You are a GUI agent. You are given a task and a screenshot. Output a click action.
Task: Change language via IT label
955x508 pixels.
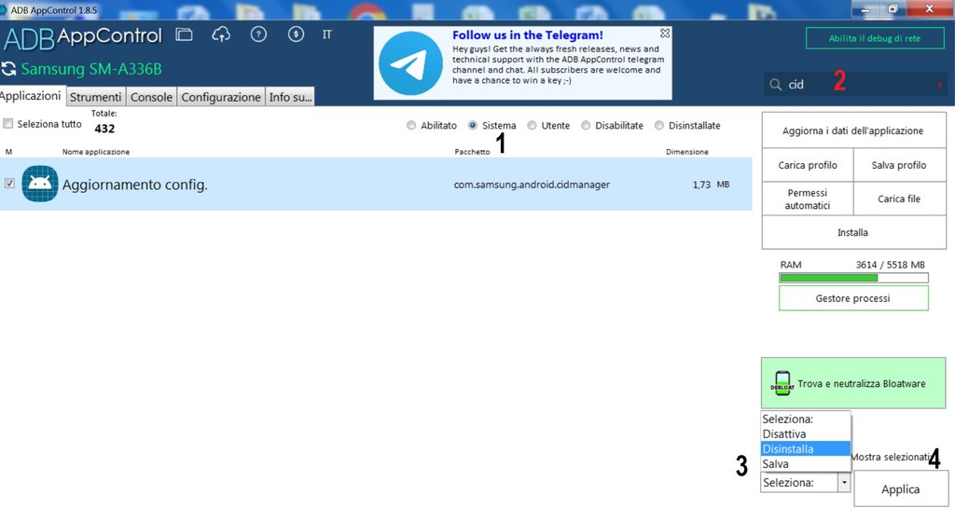(x=327, y=34)
